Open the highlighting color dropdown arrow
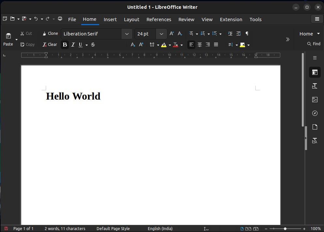 [170, 45]
